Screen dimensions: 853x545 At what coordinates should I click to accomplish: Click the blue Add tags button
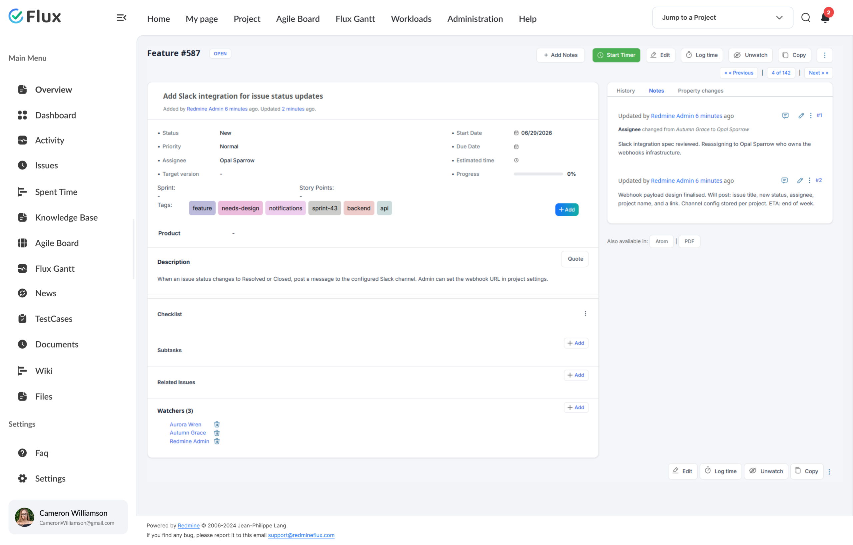click(x=566, y=209)
